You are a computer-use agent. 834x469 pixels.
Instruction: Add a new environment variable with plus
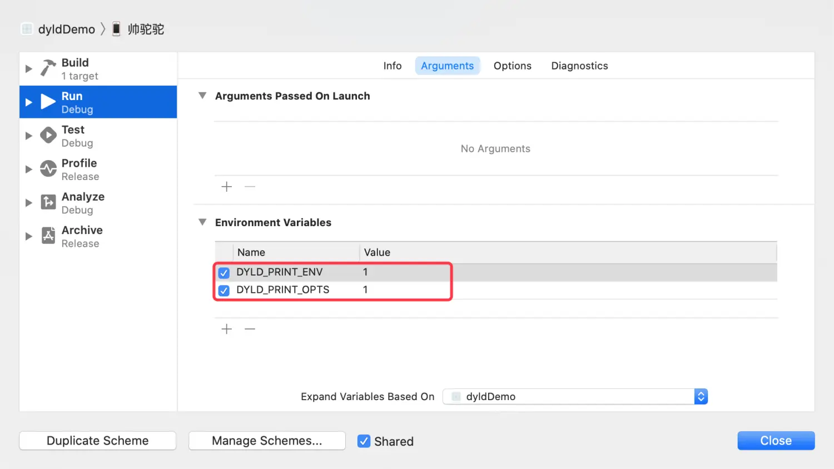227,329
